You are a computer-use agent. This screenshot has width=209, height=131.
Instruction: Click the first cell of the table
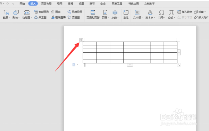[x=90, y=43]
